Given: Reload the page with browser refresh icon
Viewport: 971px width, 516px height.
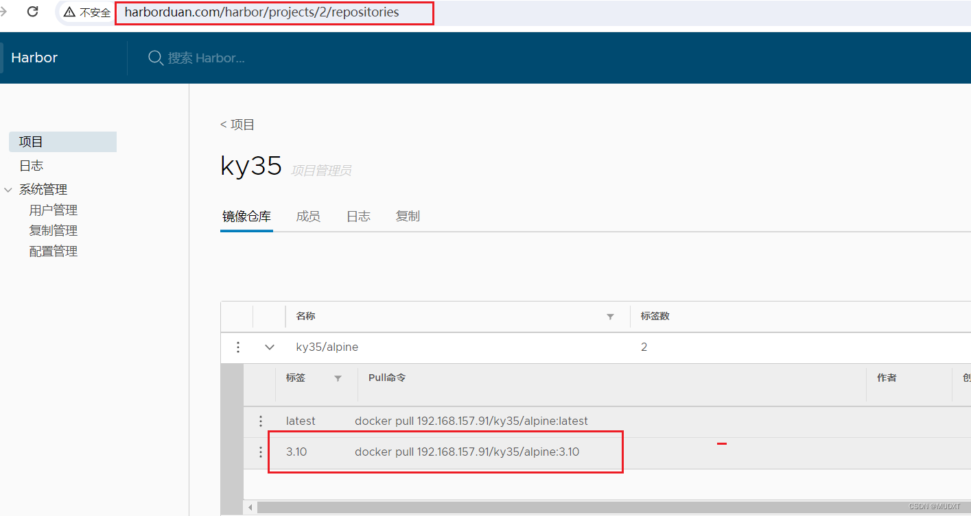Looking at the screenshot, I should click(x=32, y=12).
